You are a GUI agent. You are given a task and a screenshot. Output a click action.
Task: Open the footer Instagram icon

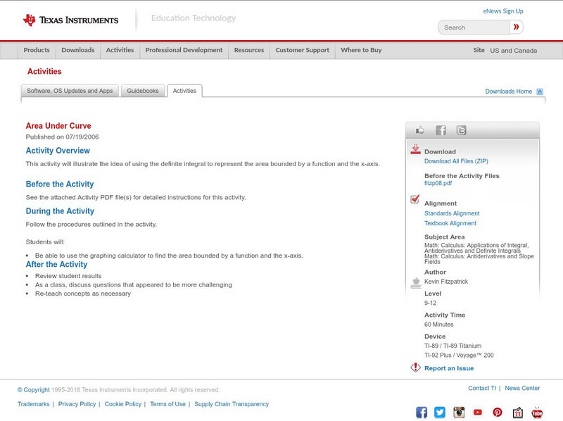tap(459, 413)
